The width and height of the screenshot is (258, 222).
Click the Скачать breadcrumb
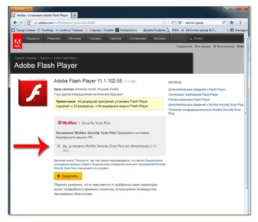[45, 58]
